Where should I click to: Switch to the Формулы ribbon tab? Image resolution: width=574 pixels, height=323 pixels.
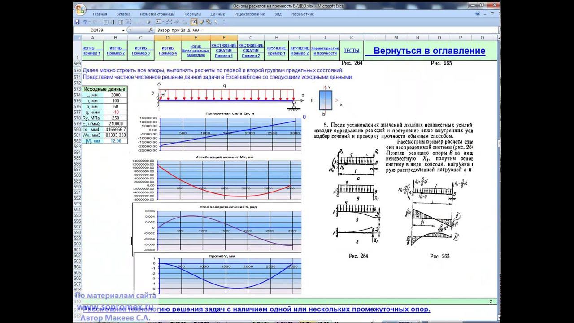192,14
